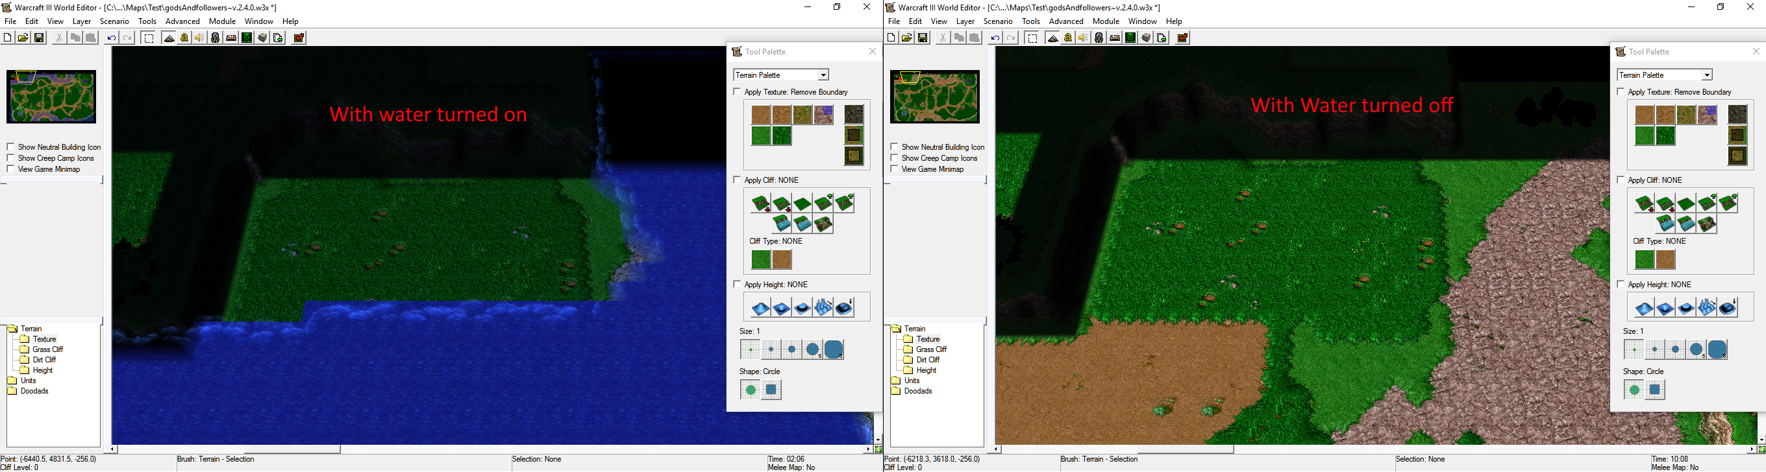The image size is (1766, 472).
Task: Pick dirt Cliff Type swatch in right palette
Action: point(1666,259)
